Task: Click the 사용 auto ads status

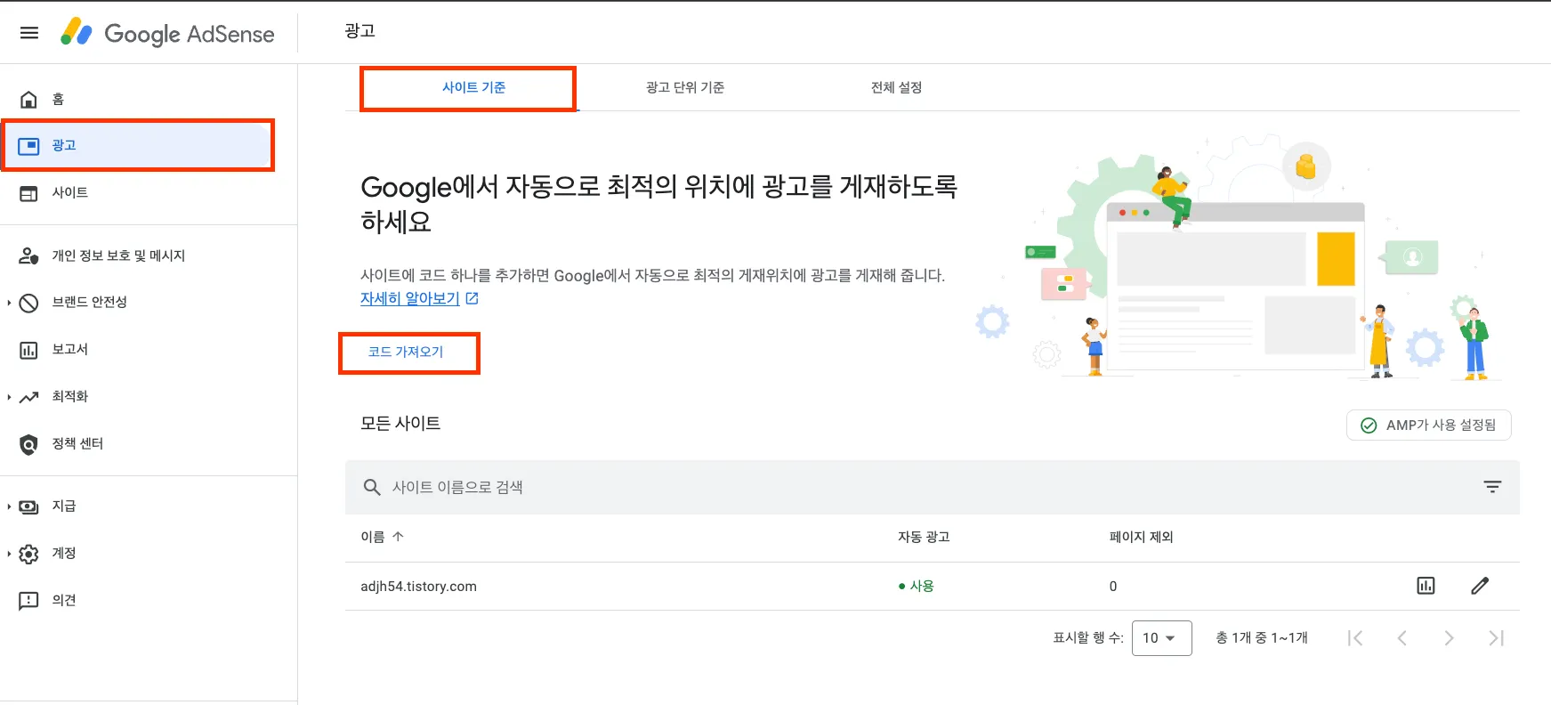Action: coord(916,587)
